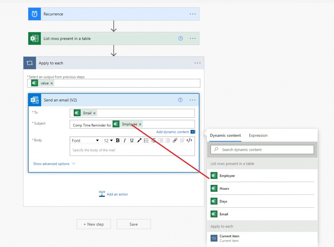Click the Excel icon on List rows step
This screenshot has height=247, width=334.
pos(34,38)
